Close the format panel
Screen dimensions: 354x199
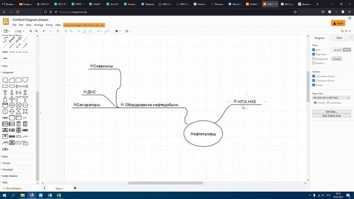(x=352, y=38)
